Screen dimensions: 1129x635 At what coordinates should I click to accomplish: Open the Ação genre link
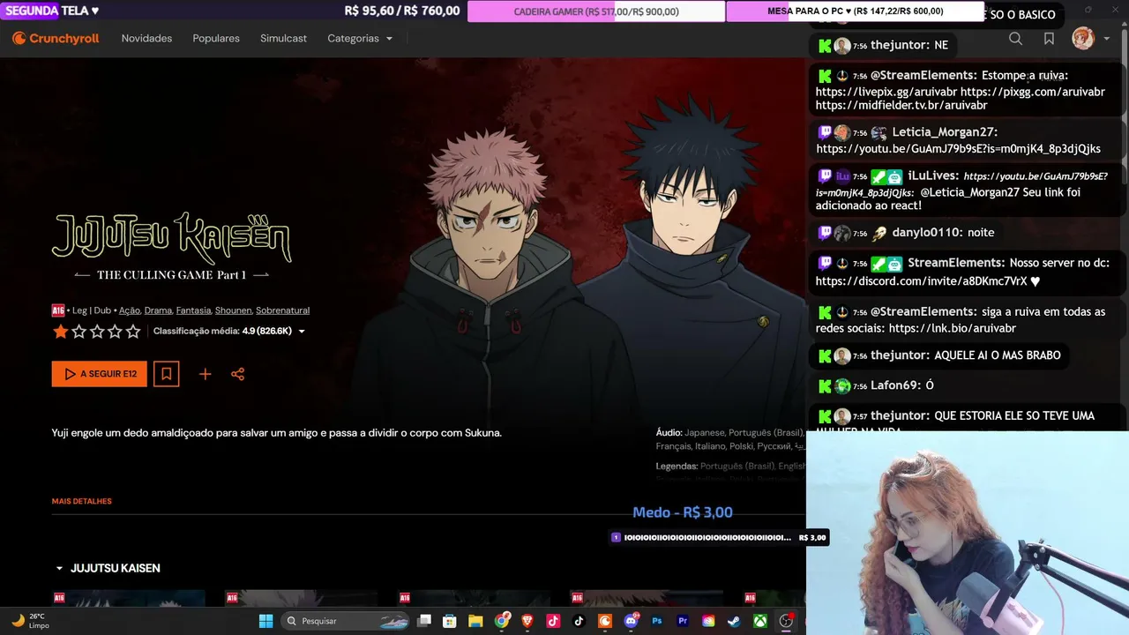[130, 310]
